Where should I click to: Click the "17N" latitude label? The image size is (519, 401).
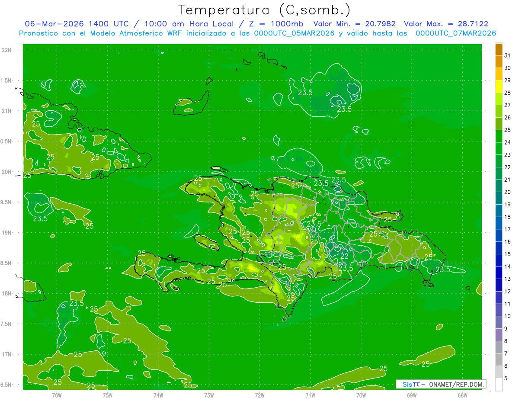click(7, 354)
